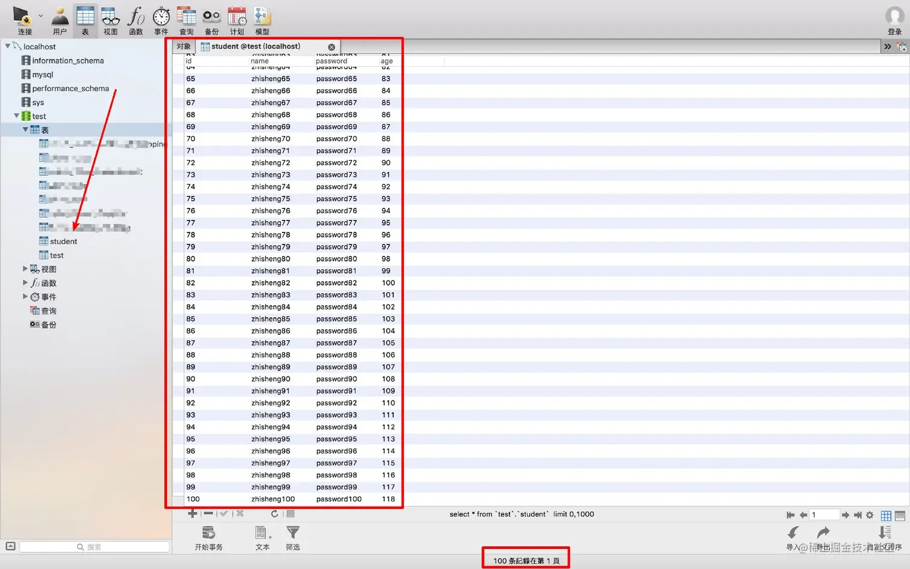This screenshot has width=910, height=569.
Task: Click the page number input field
Action: click(x=824, y=515)
